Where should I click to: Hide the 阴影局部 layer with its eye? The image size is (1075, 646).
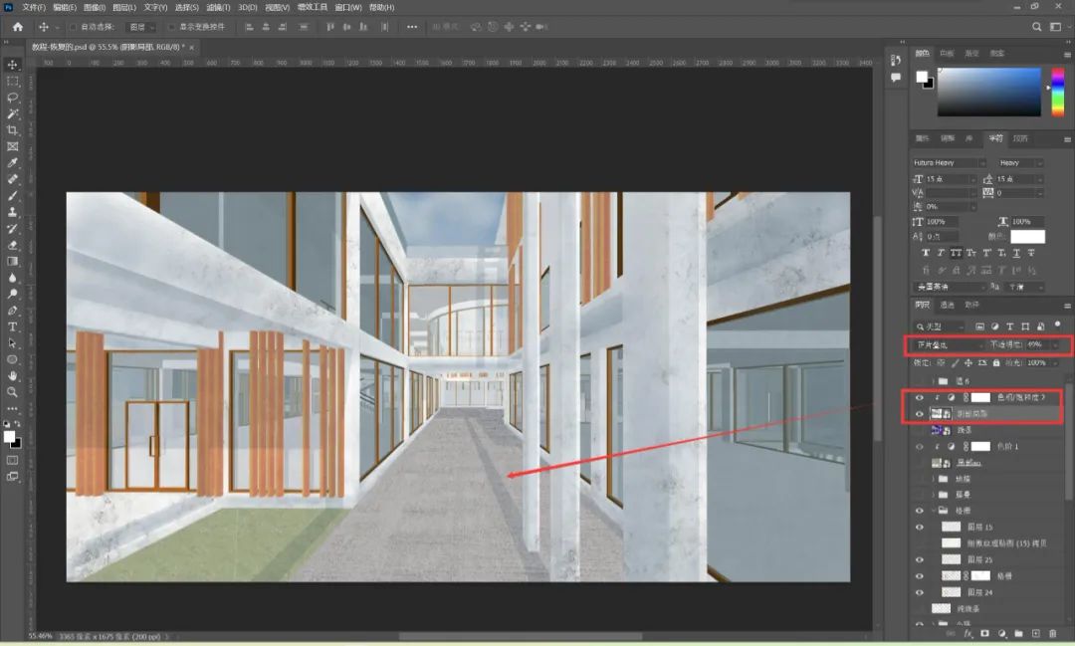920,414
